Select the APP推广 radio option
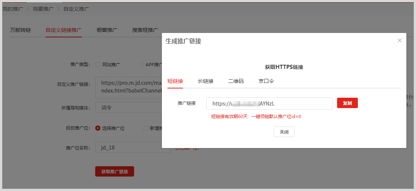 141,64
